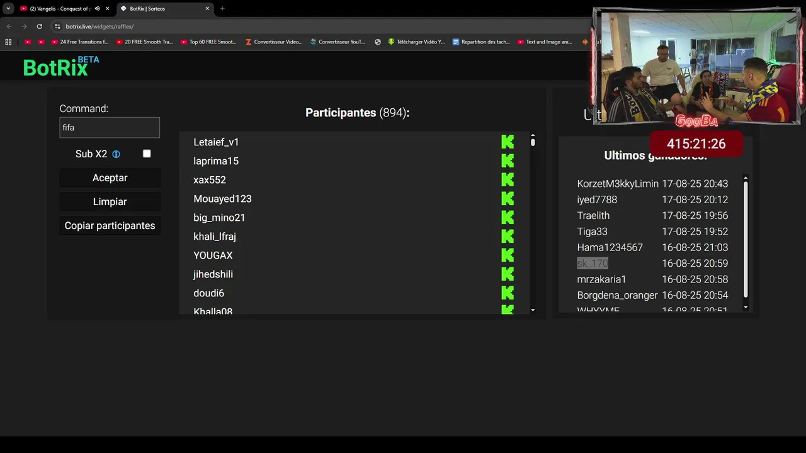Open the Convertisseur YouT bookmark
Screen dimensions: 806x453
click(338, 42)
